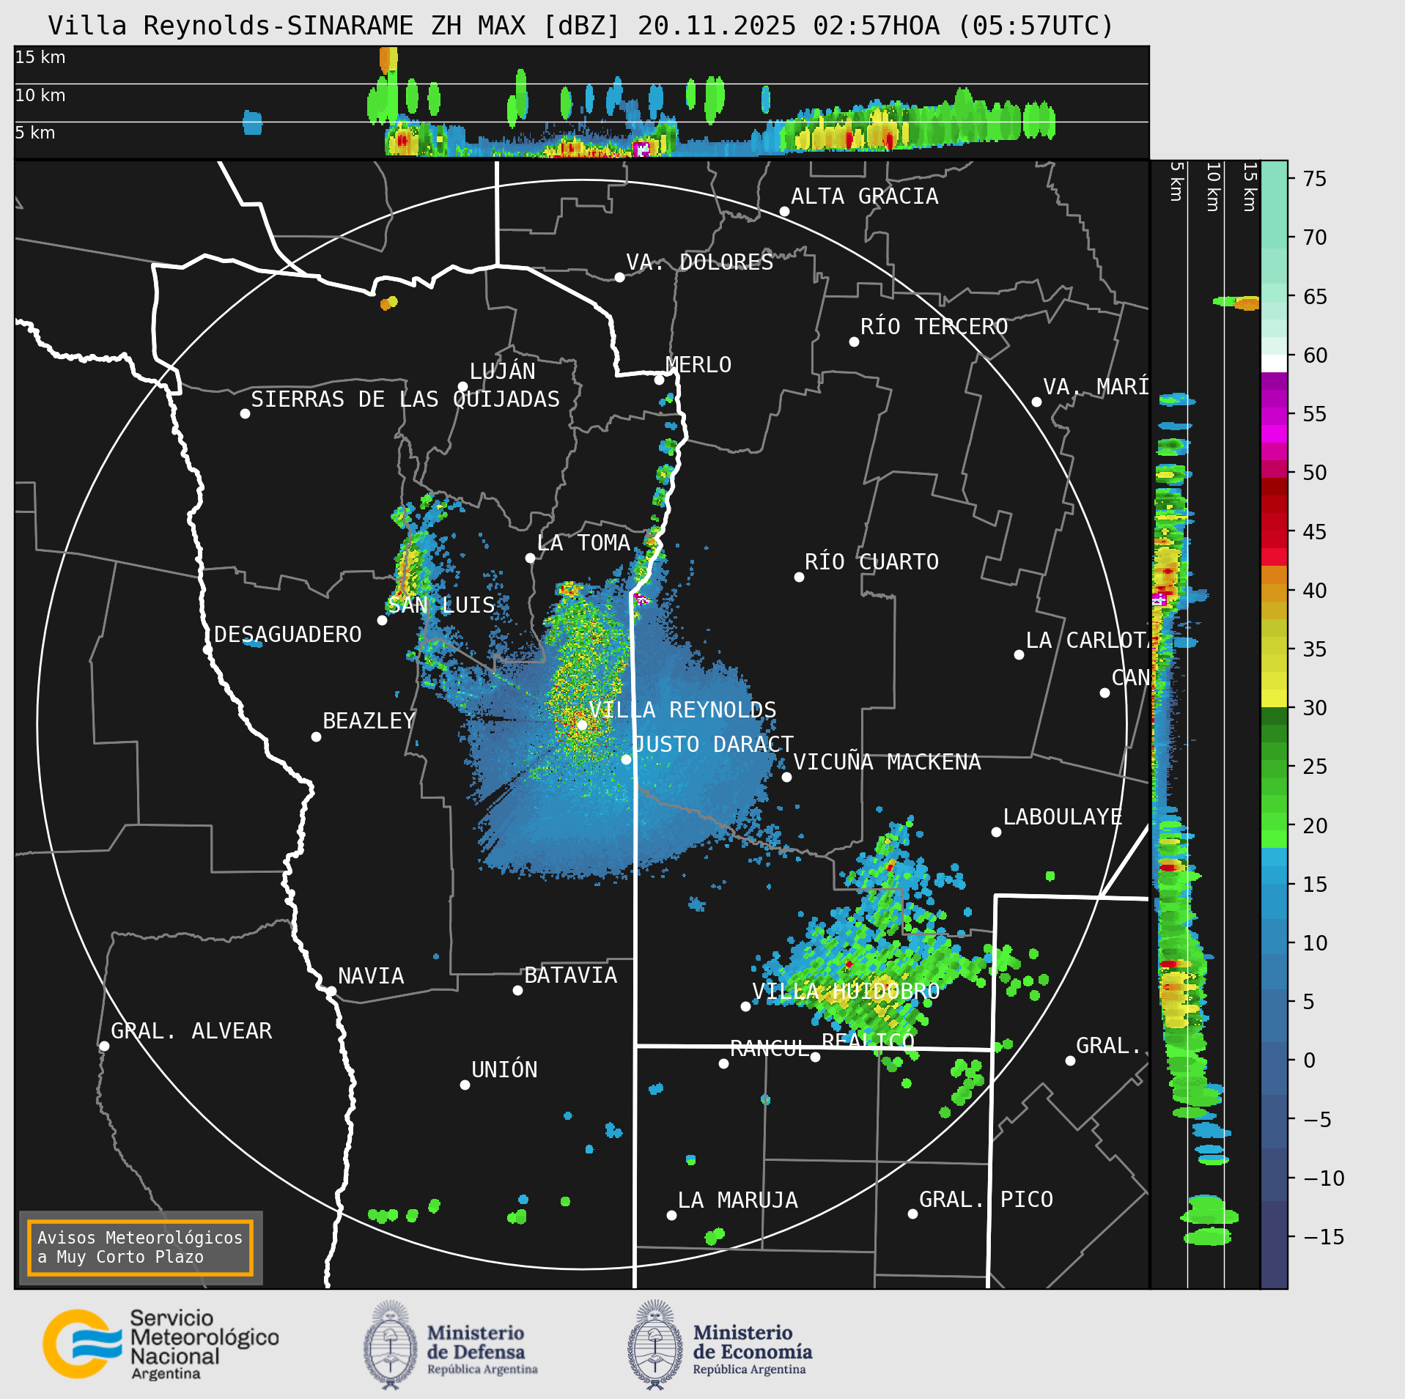This screenshot has width=1405, height=1399.
Task: Click the Navia location dot
Action: pos(331,991)
